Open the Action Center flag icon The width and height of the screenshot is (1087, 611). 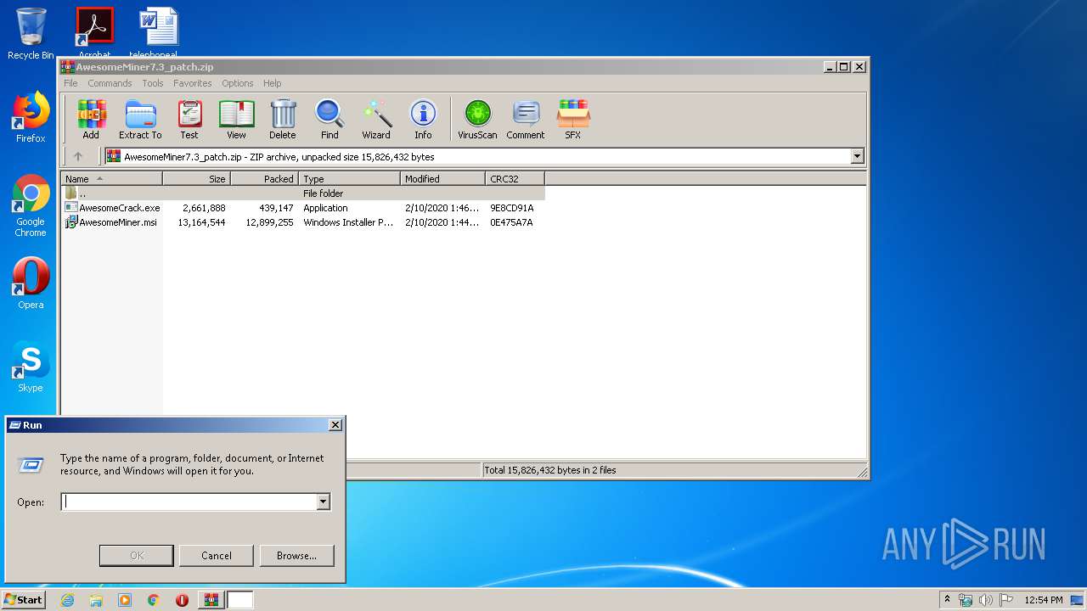point(1005,600)
